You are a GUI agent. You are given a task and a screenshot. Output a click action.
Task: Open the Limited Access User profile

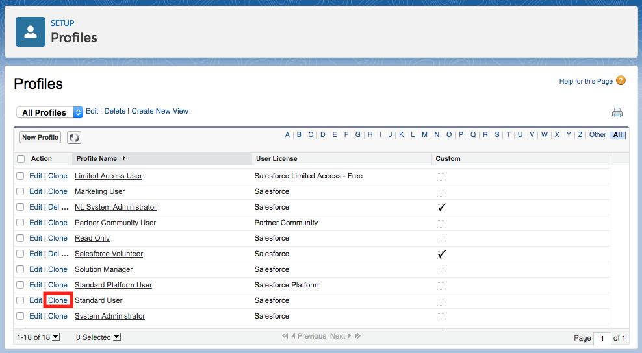point(109,176)
